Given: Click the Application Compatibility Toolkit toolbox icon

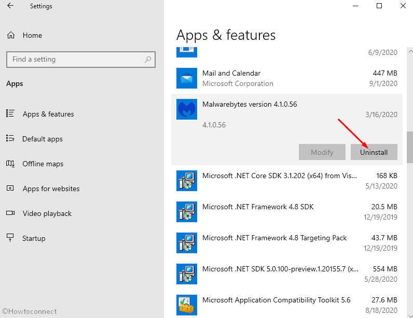Looking at the screenshot, I should pos(187,305).
